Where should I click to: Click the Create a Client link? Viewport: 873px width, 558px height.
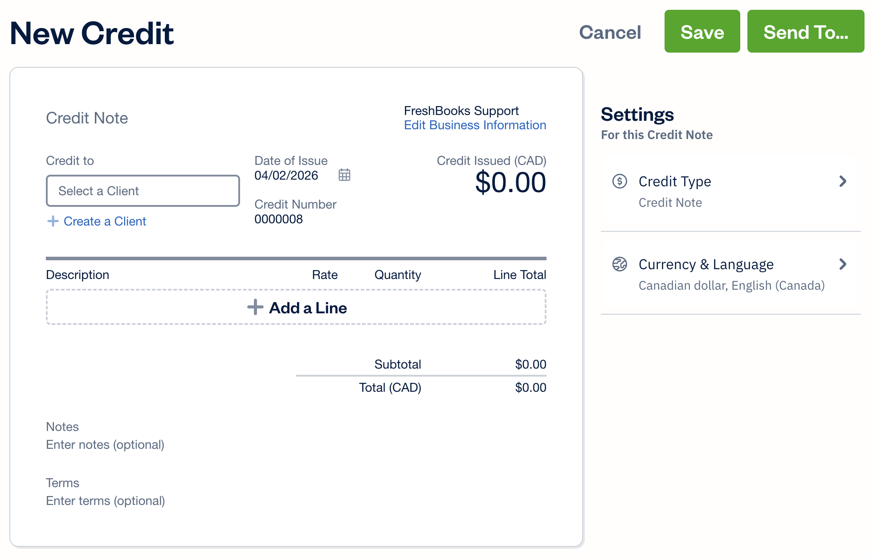105,221
